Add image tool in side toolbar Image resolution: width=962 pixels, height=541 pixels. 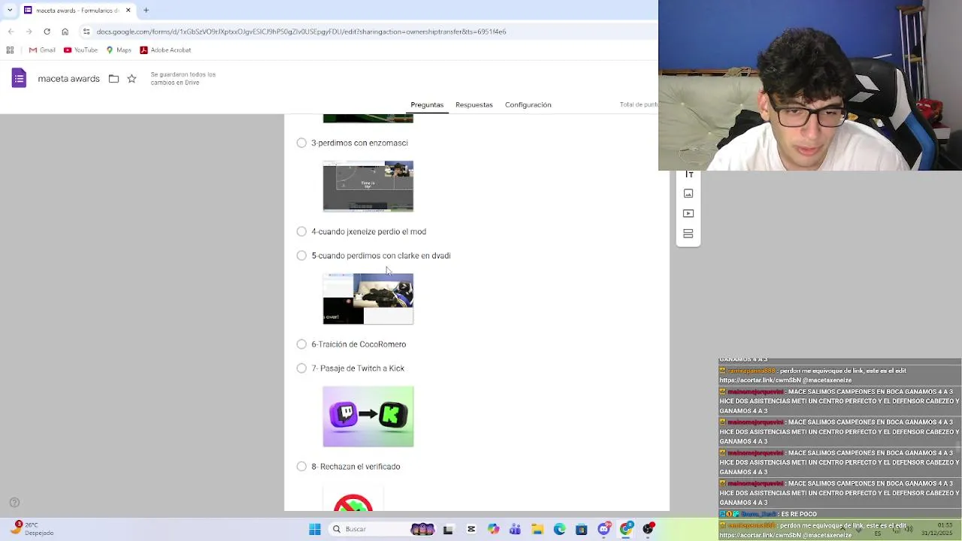point(688,194)
